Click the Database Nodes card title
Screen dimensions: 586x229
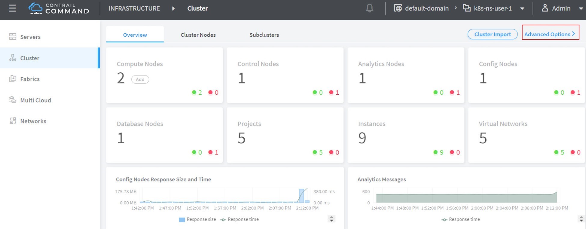[140, 124]
